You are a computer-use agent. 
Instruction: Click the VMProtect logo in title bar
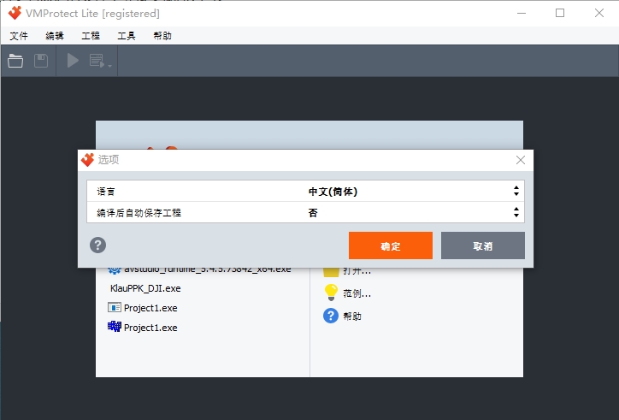(15, 13)
